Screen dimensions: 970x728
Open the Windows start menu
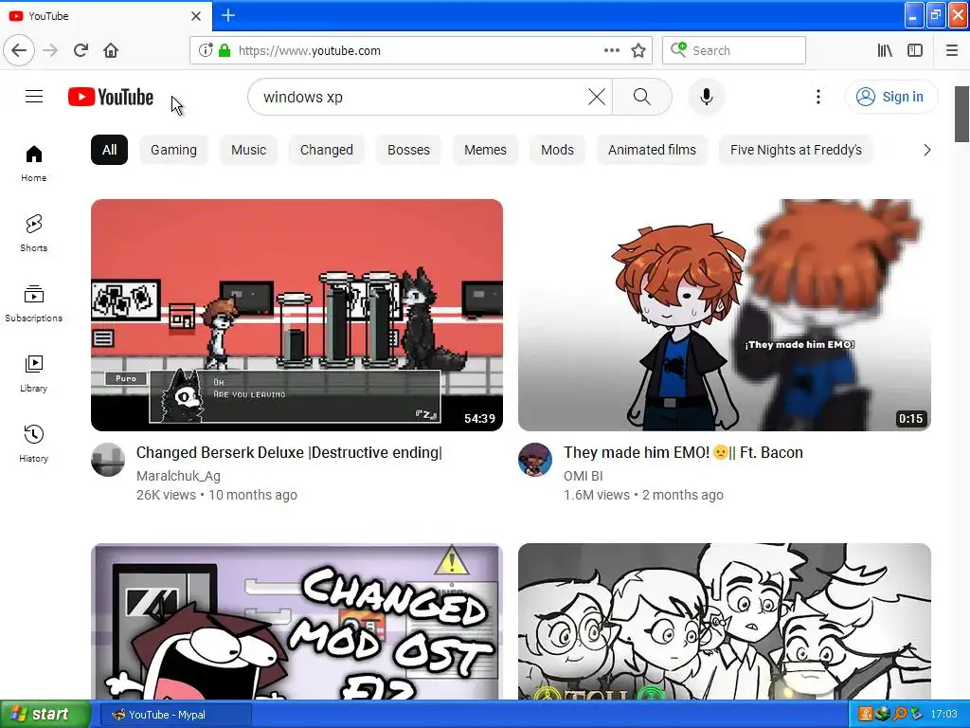[45, 715]
